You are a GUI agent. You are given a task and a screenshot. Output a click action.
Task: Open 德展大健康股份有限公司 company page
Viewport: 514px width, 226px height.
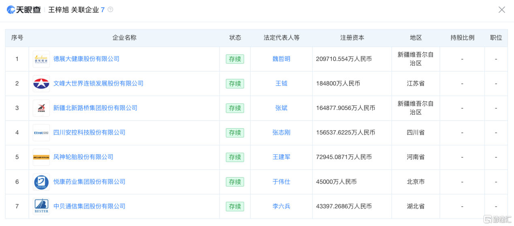(x=86, y=59)
